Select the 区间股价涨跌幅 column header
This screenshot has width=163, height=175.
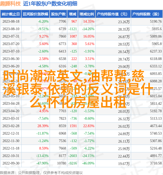(35, 14)
